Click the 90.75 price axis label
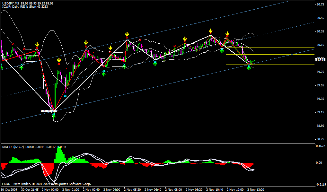This screenshot has height=192, width=327. [320, 4]
